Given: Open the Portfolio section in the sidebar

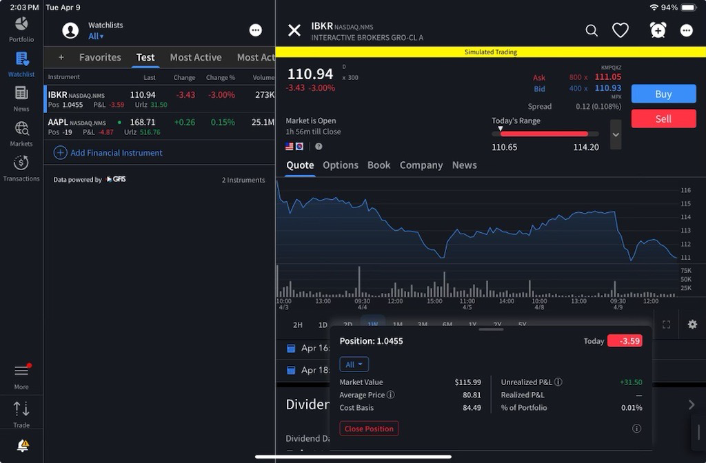Looking at the screenshot, I should pyautogui.click(x=21, y=28).
